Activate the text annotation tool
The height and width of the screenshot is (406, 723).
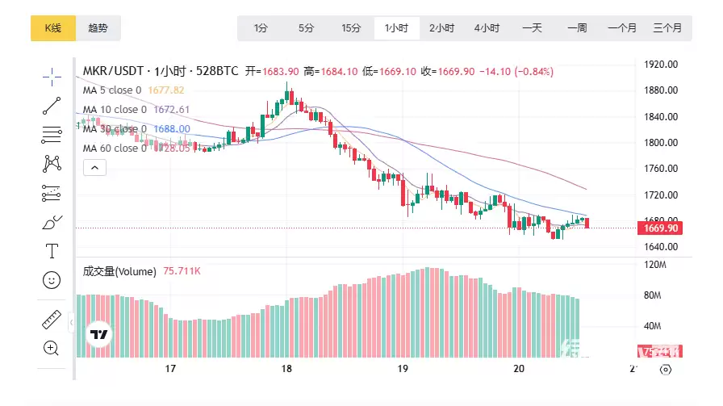click(52, 250)
